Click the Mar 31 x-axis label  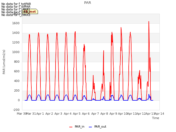click(x=31, y=114)
